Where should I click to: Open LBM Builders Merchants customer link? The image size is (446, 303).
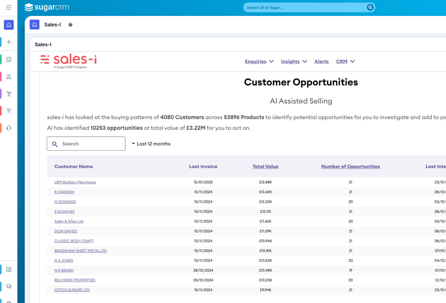pyautogui.click(x=75, y=182)
